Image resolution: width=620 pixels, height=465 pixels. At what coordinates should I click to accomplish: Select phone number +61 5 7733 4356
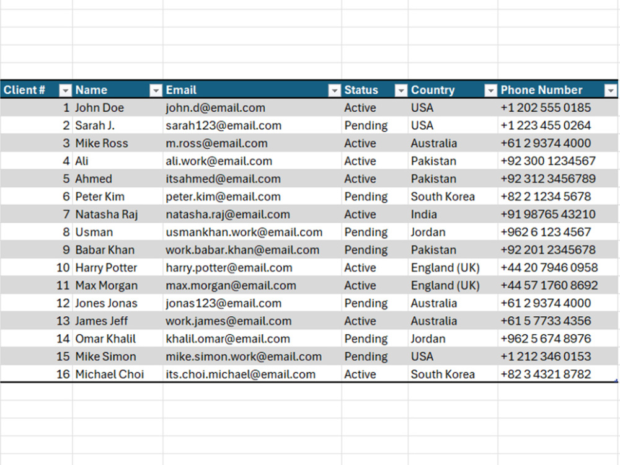click(x=557, y=321)
